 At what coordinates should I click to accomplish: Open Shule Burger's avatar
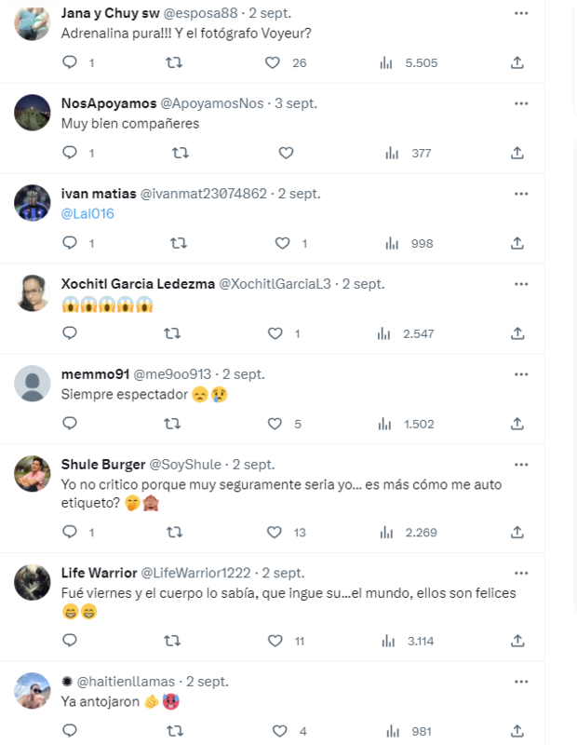(33, 473)
